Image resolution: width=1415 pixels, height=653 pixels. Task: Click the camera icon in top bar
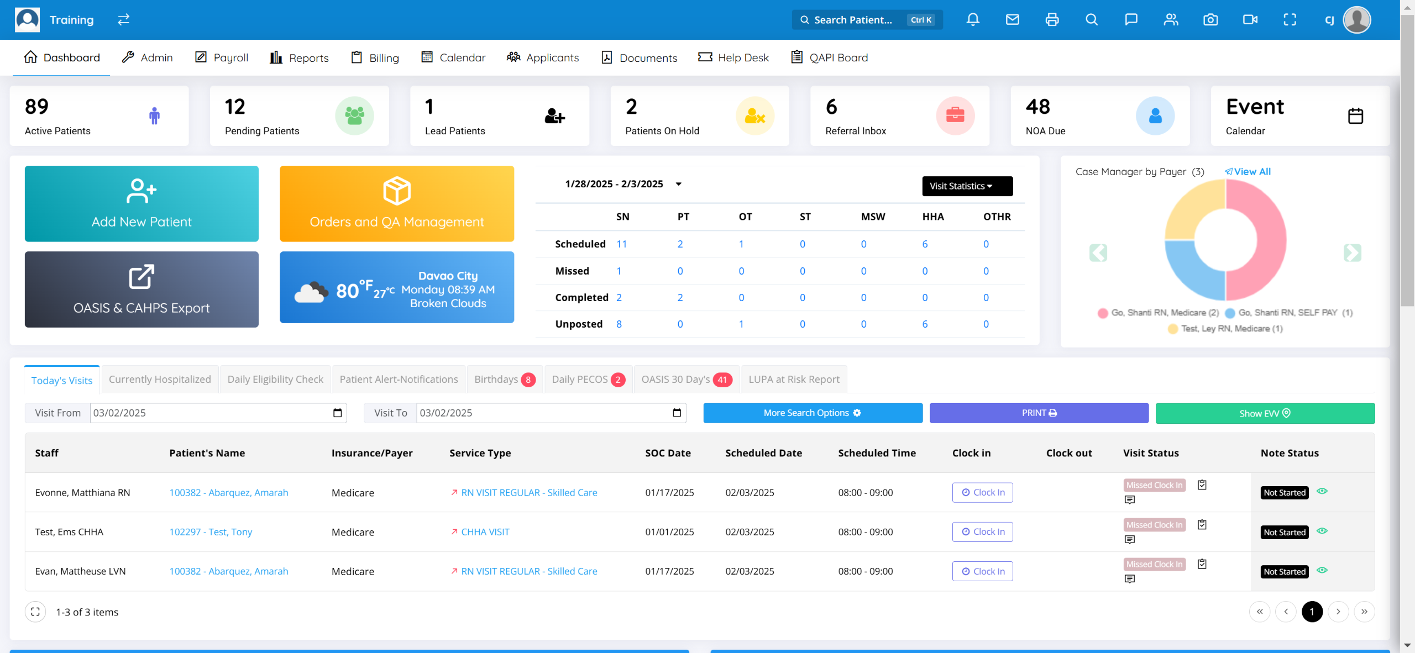(x=1210, y=20)
